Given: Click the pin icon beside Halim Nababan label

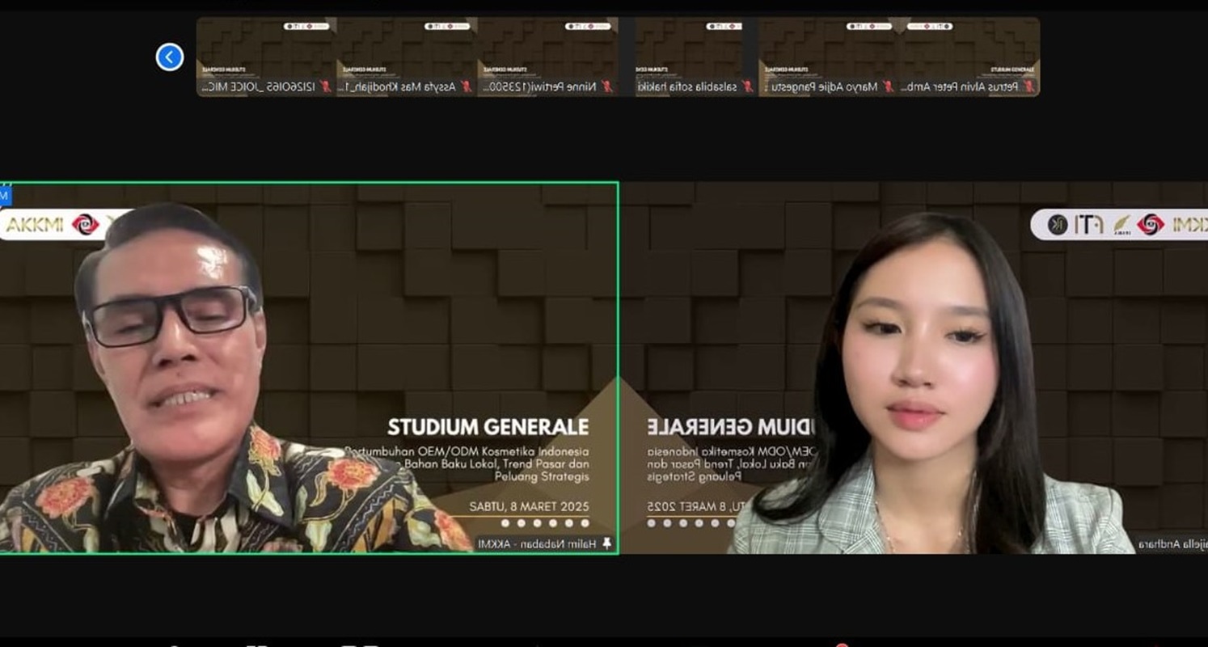Looking at the screenshot, I should click(606, 544).
